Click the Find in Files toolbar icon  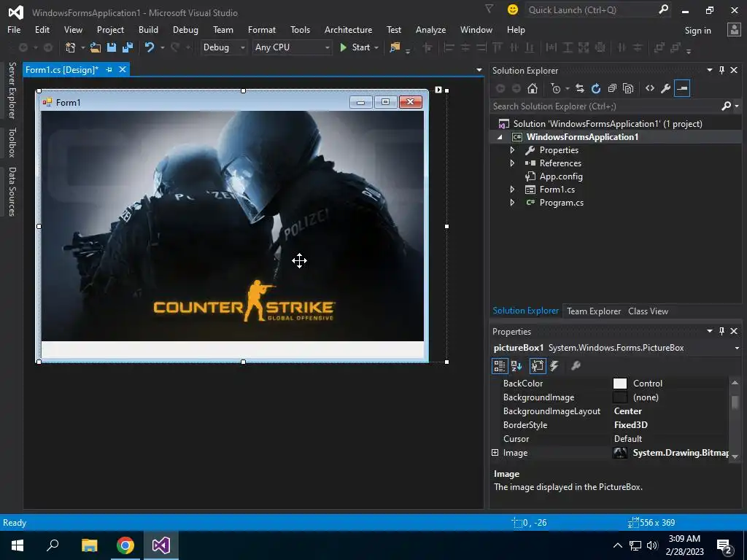(395, 47)
